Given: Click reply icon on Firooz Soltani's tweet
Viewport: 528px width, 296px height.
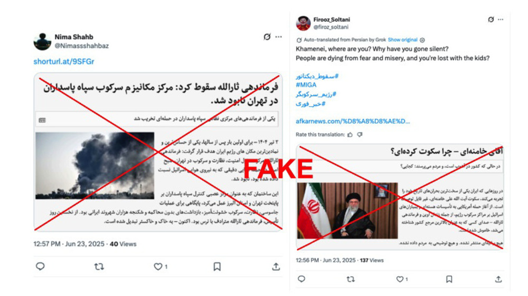Looking at the screenshot, I should click(301, 279).
